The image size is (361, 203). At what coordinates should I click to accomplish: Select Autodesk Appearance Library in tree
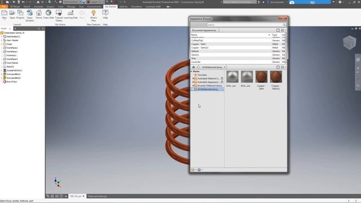pos(209,82)
